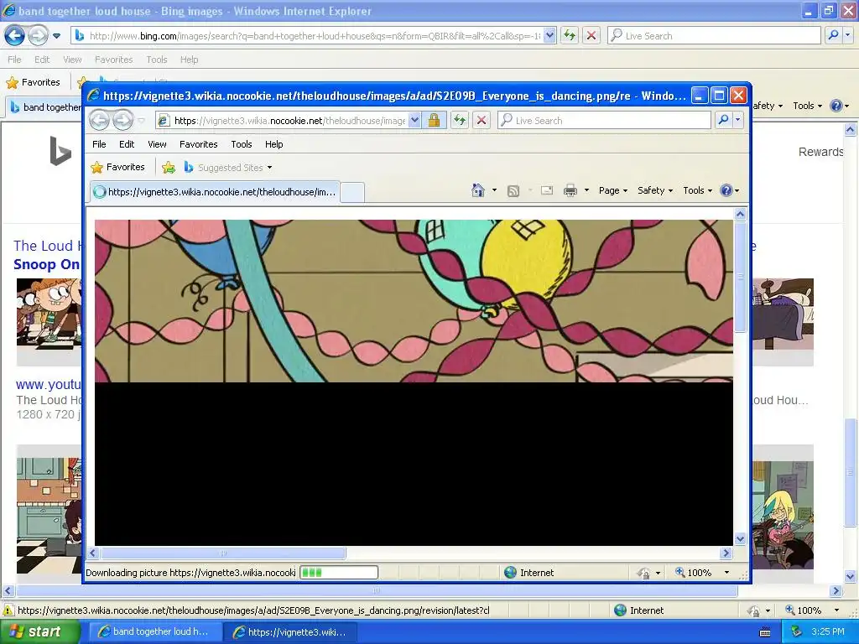Click Favorites button in Bing window

[x=33, y=82]
